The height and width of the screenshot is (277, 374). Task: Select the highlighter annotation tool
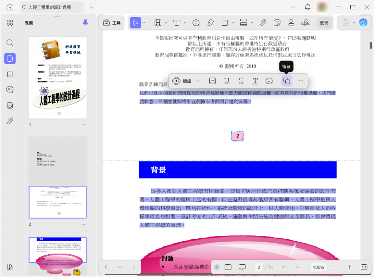click(x=157, y=22)
